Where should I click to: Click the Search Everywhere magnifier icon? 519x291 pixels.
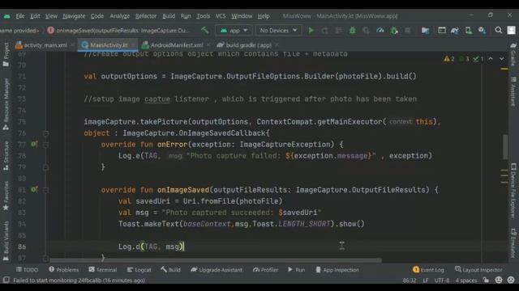coord(499,31)
